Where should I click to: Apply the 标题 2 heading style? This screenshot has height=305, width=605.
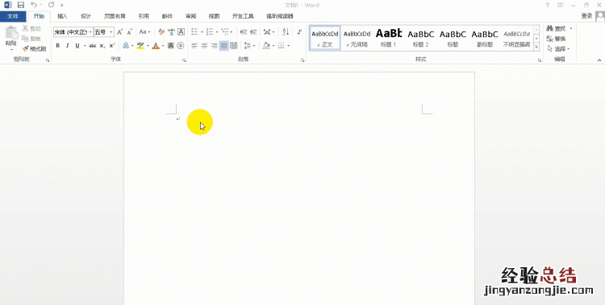pyautogui.click(x=420, y=38)
